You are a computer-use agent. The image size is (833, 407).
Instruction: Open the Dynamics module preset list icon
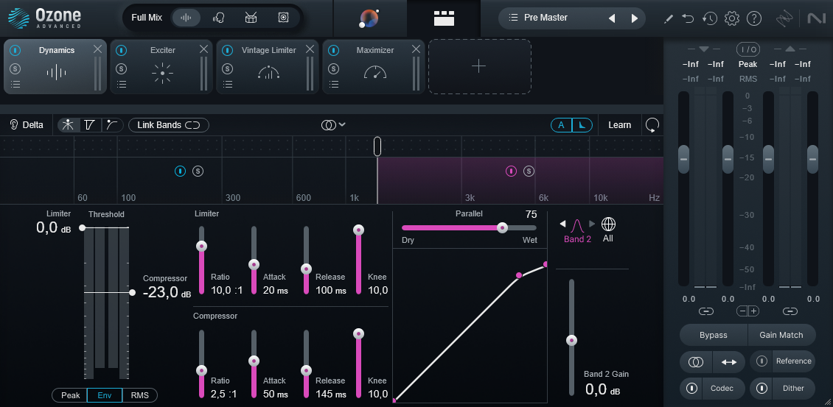click(x=15, y=85)
